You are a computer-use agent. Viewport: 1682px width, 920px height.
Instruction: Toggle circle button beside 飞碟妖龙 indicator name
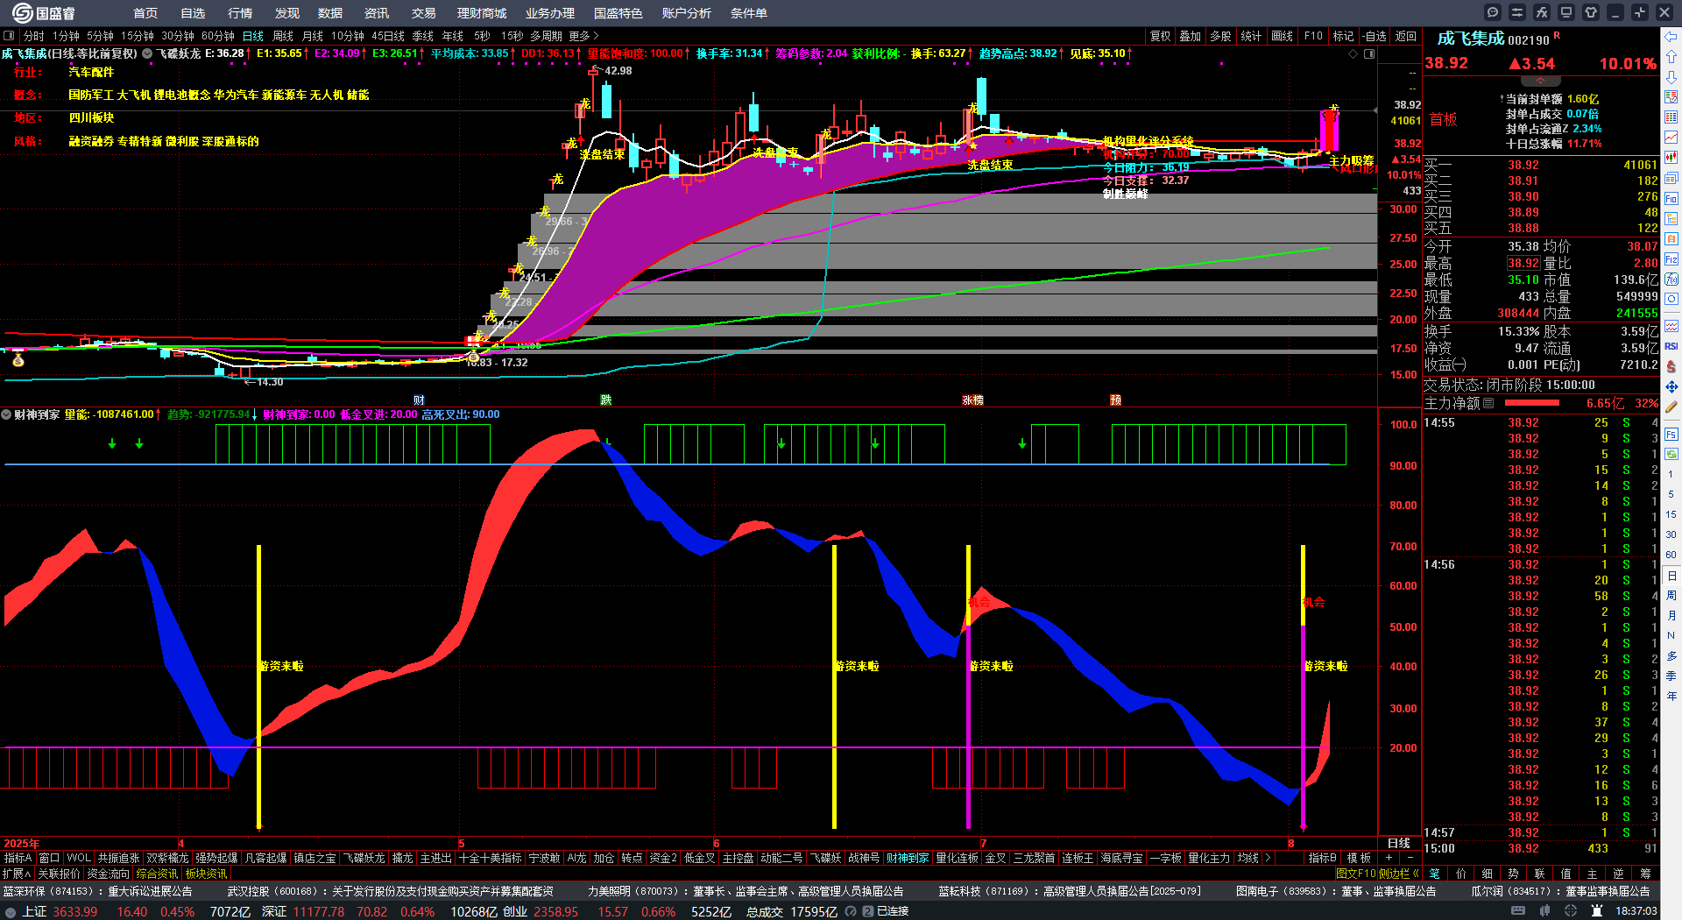147,53
